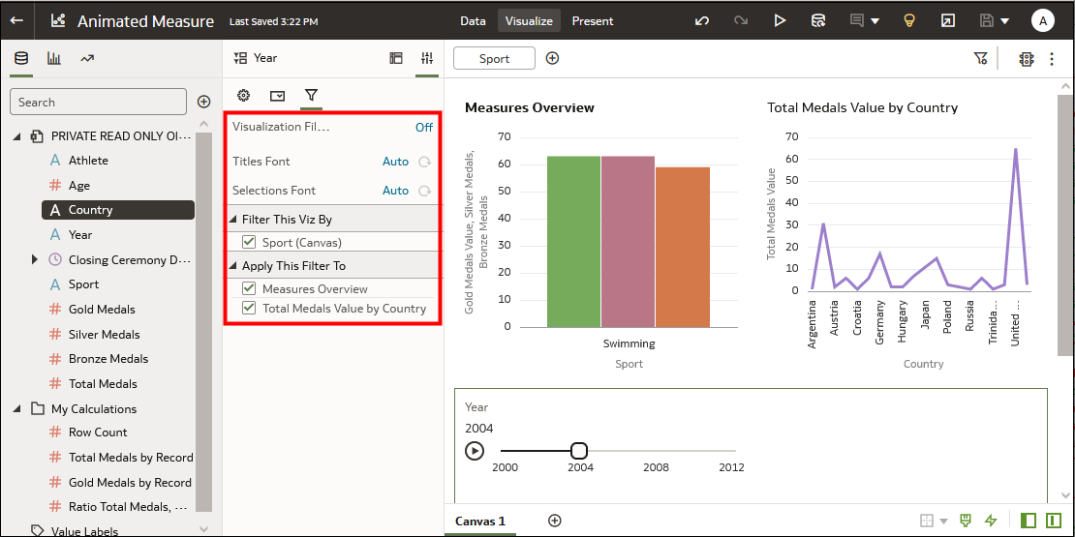Click the filter bar funnel icon
Viewport: 1075px width, 537px height.
(980, 59)
